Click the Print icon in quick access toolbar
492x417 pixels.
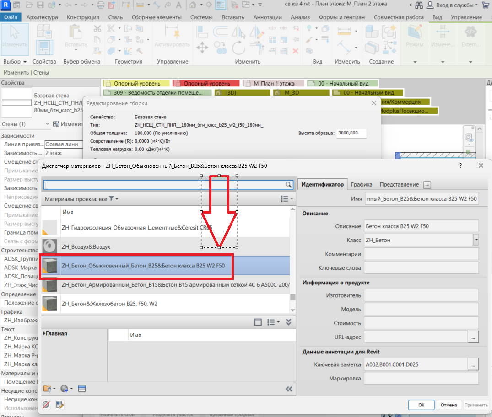100,5
